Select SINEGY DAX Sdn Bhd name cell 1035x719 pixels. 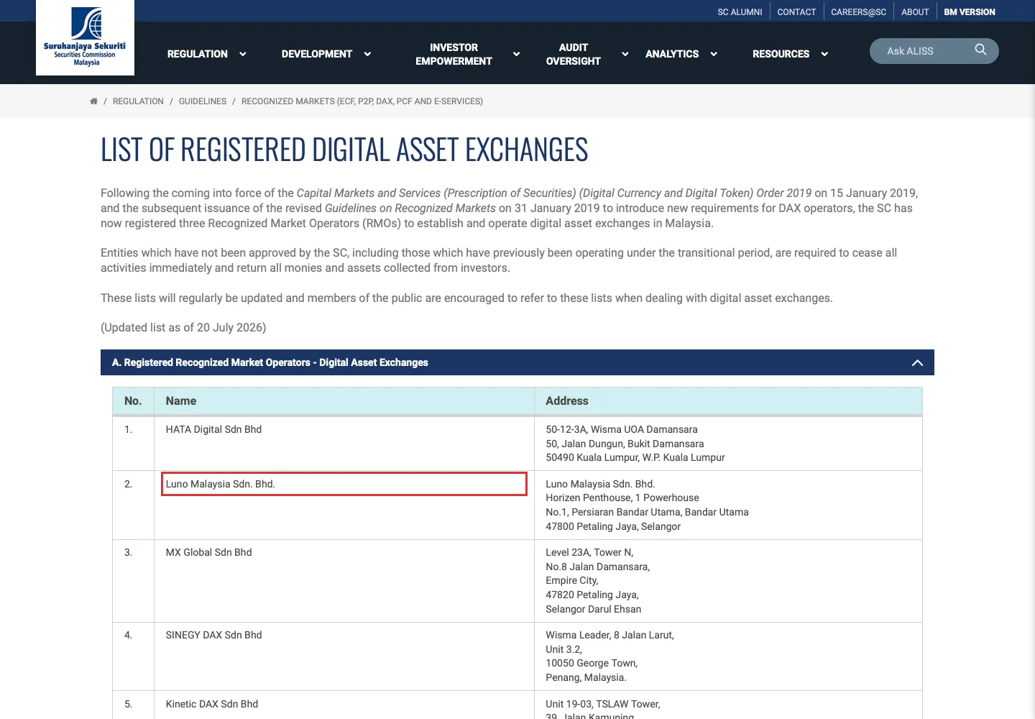click(344, 656)
